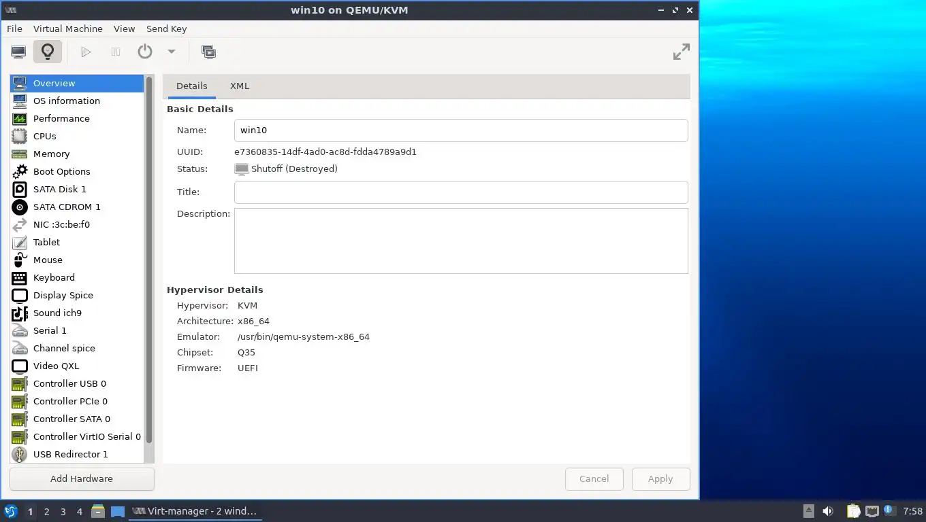Click the show desktop taskbar icon
Screen dimensions: 926x522
click(117, 511)
